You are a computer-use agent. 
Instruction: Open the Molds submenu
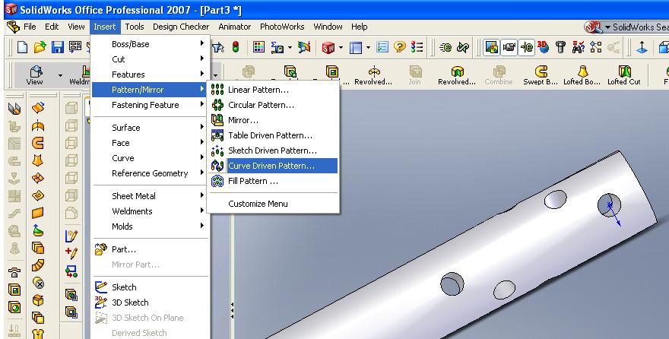(149, 227)
